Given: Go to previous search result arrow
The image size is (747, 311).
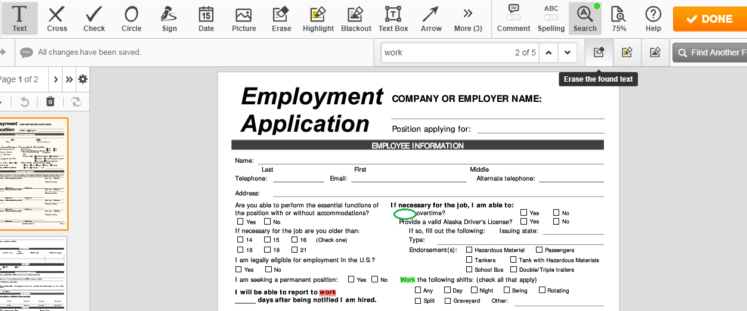Looking at the screenshot, I should point(548,52).
